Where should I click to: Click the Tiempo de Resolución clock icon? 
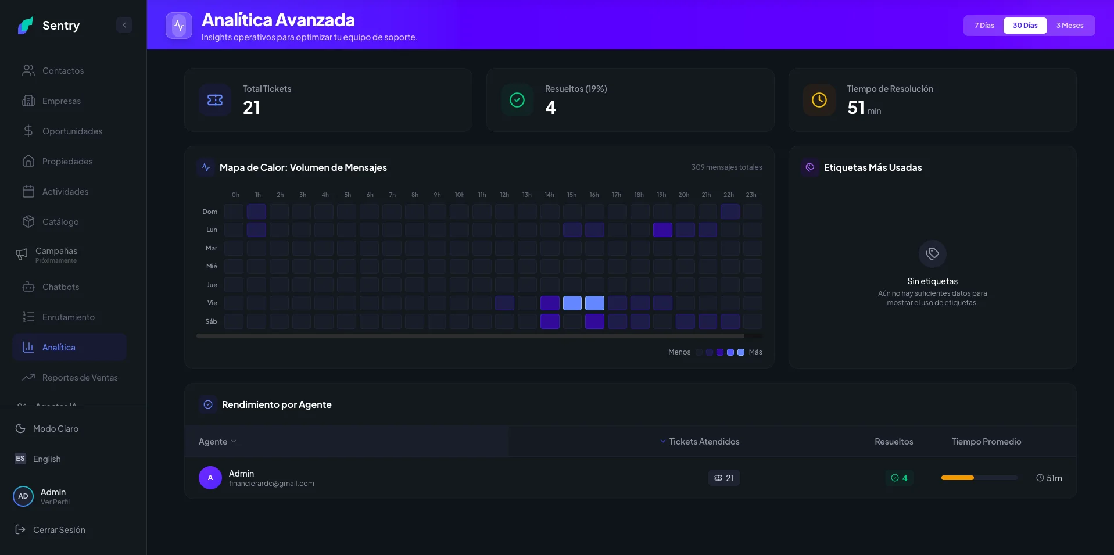coord(819,100)
